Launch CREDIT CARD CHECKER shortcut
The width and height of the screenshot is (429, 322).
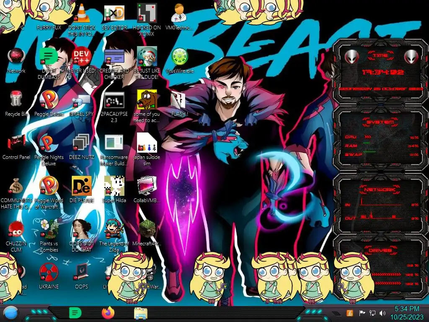(114, 57)
